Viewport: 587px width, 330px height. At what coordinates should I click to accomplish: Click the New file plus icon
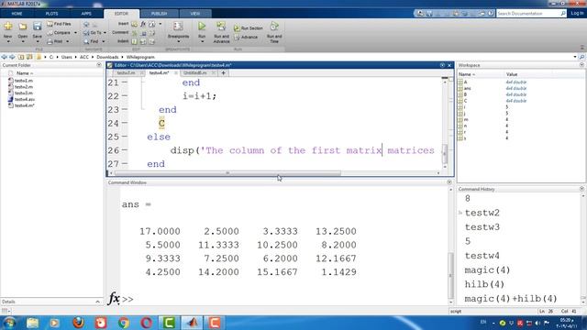tap(8, 27)
